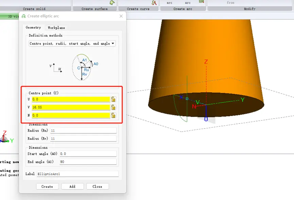
Task: Toggle lock icon for U coordinate
Action: [x=113, y=99]
